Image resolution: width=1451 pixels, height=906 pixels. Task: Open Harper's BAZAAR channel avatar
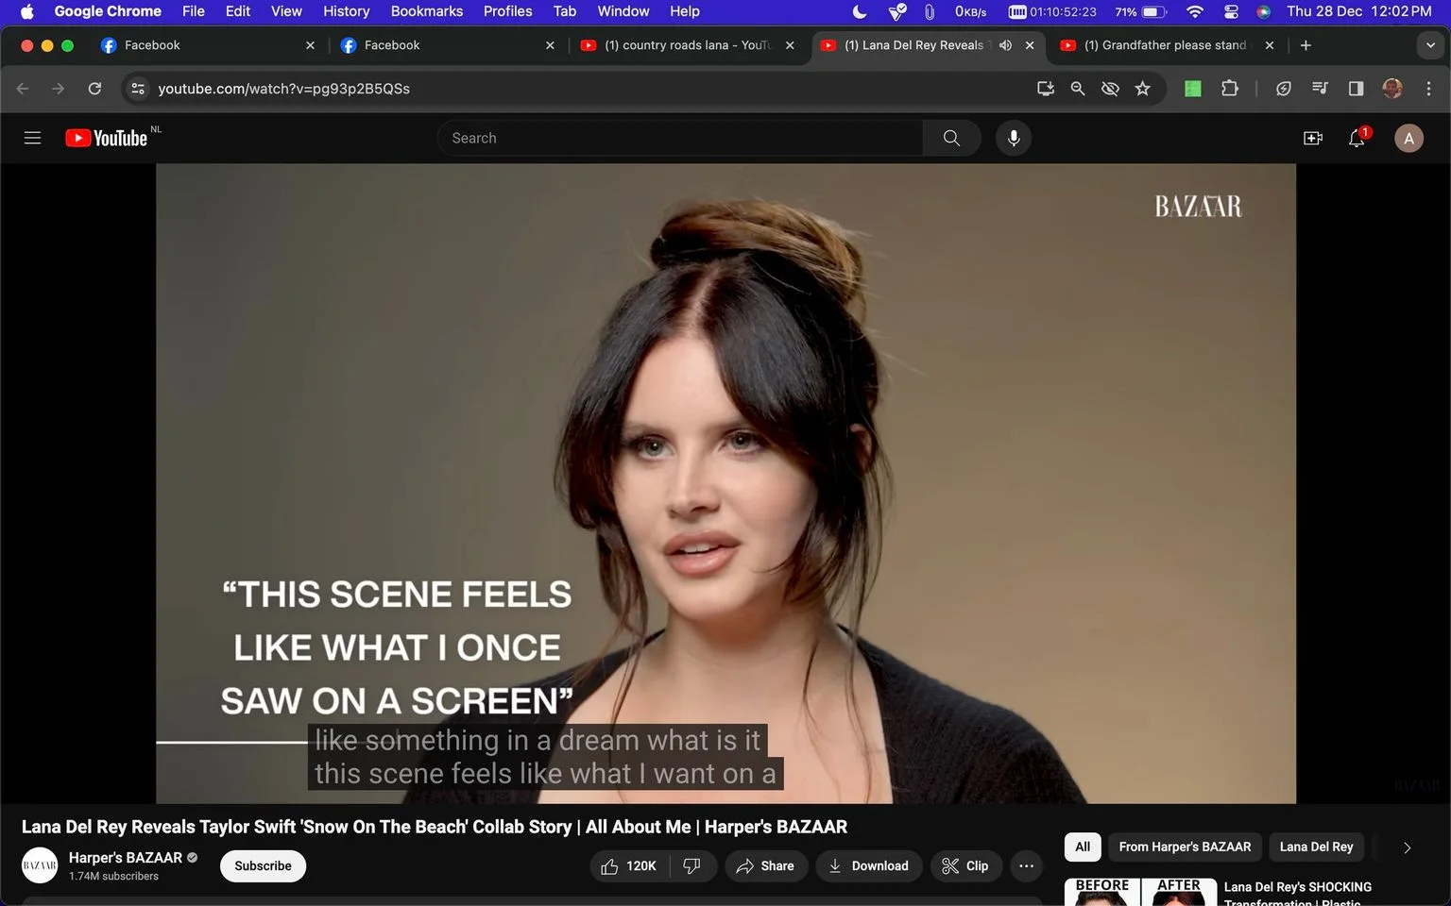[40, 865]
